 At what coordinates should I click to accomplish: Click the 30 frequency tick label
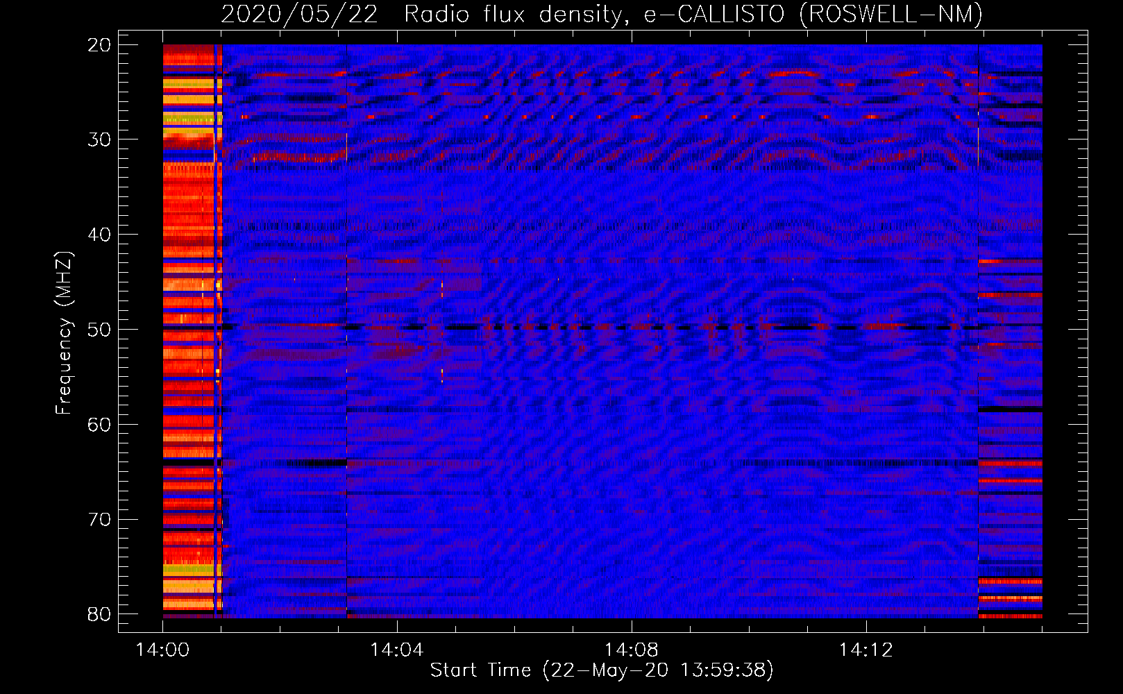[x=99, y=139]
